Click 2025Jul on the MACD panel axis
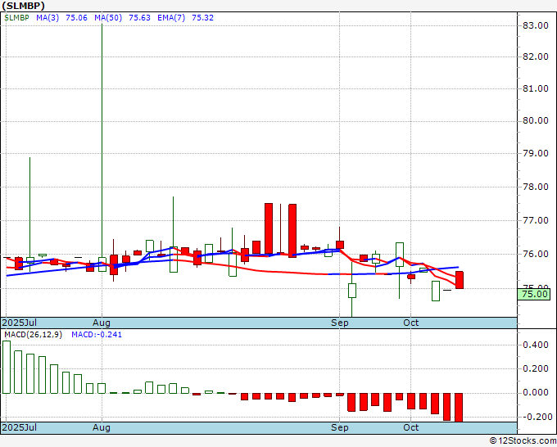Viewport: 557px width, 447px height. coord(19,427)
